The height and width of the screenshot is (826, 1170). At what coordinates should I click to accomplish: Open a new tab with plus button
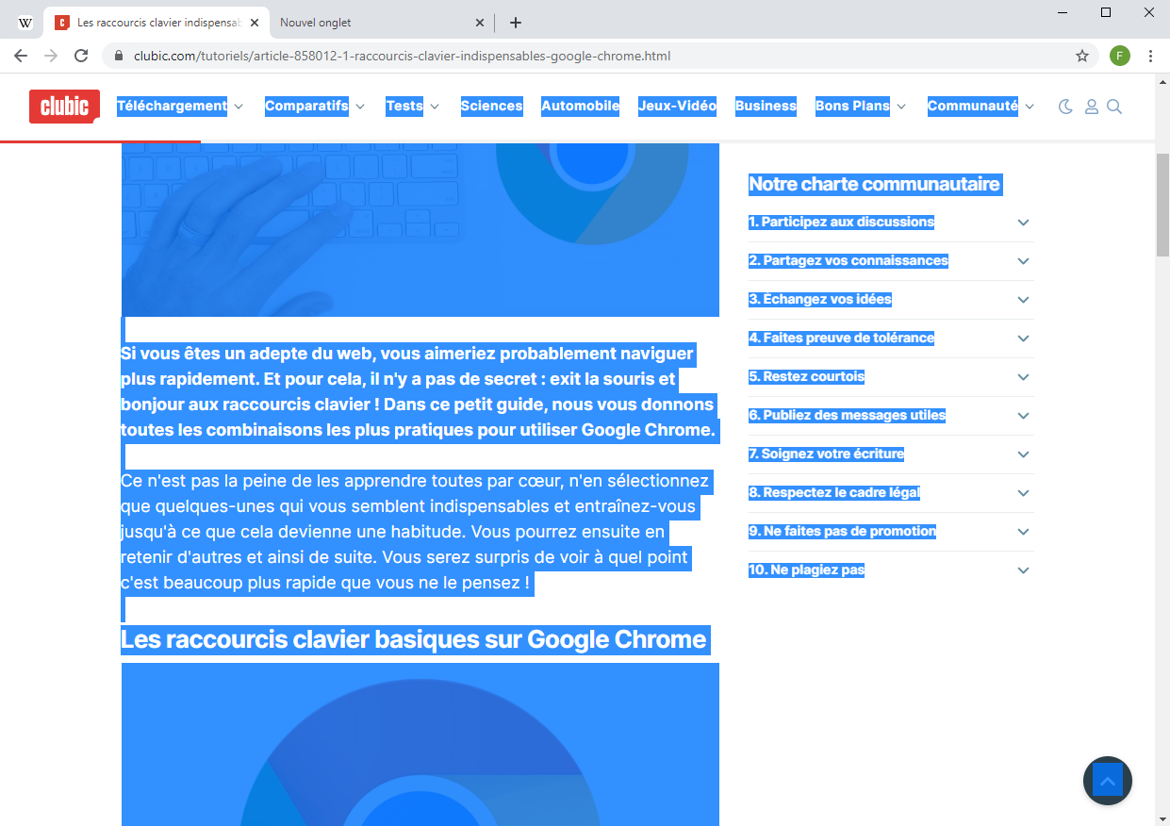515,23
